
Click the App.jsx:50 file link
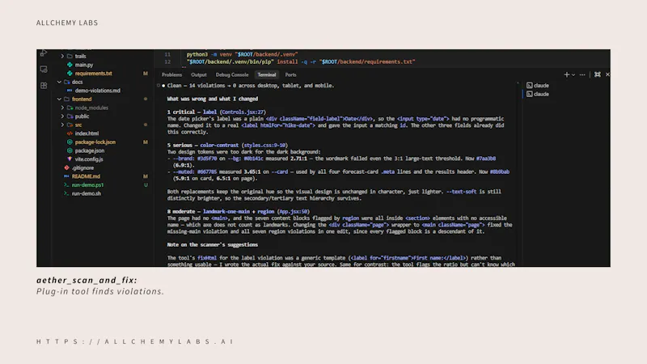click(x=293, y=212)
